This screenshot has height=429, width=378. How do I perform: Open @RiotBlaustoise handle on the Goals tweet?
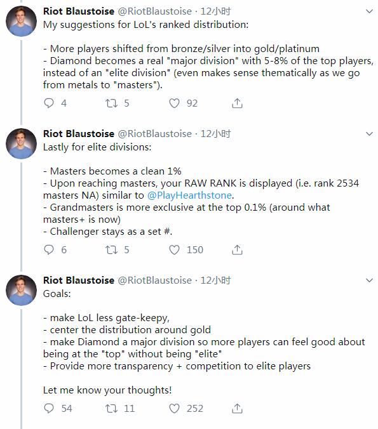(155, 280)
